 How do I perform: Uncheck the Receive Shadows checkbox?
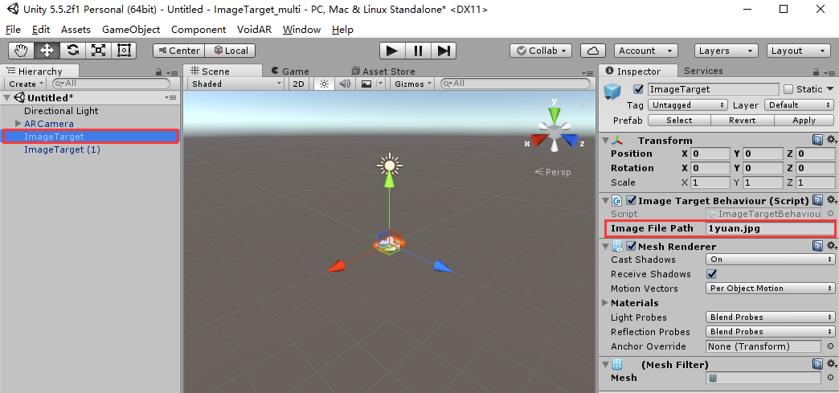(711, 273)
